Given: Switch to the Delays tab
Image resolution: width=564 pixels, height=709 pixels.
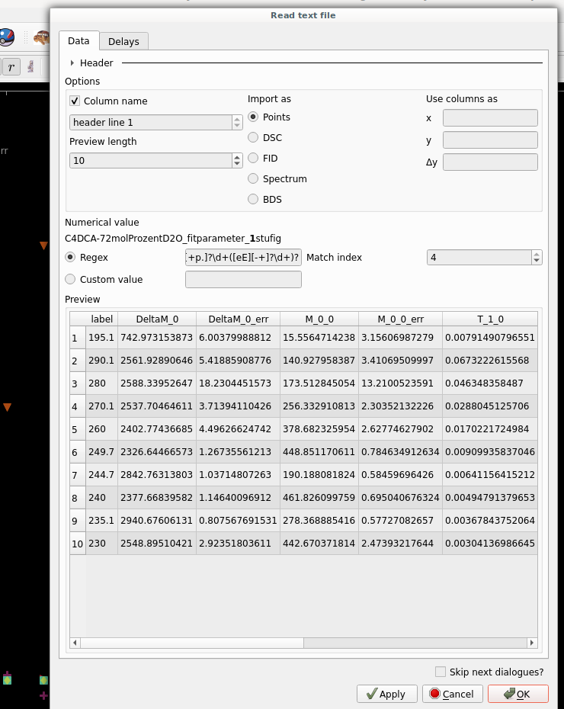Looking at the screenshot, I should pyautogui.click(x=123, y=42).
